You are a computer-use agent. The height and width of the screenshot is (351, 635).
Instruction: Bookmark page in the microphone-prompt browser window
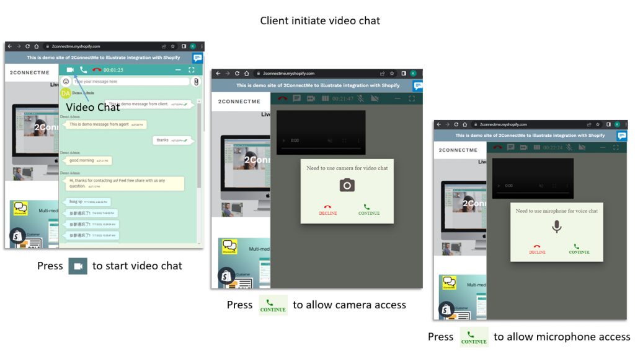pyautogui.click(x=598, y=124)
